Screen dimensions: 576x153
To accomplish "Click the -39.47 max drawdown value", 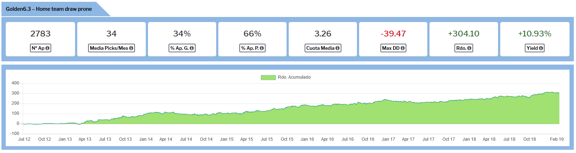I will click(x=393, y=34).
